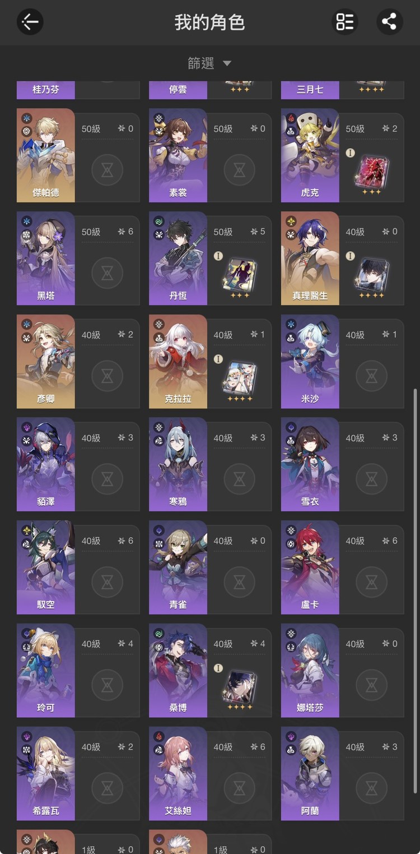Tap the back arrow icon
This screenshot has width=420, height=854.
click(x=30, y=22)
